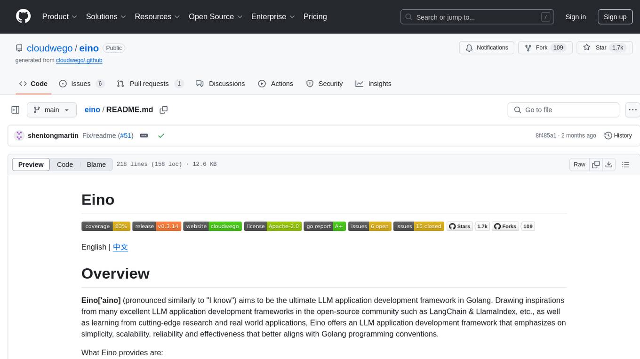This screenshot has width=640, height=359.
Task: Open the Chinese language link
Action: click(x=120, y=247)
